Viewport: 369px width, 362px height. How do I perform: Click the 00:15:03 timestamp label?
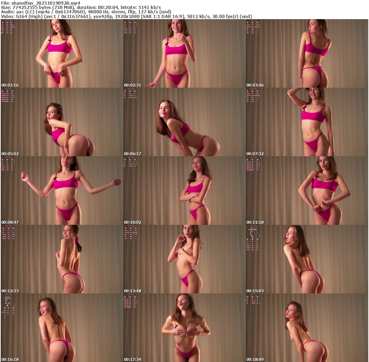pos(255,291)
